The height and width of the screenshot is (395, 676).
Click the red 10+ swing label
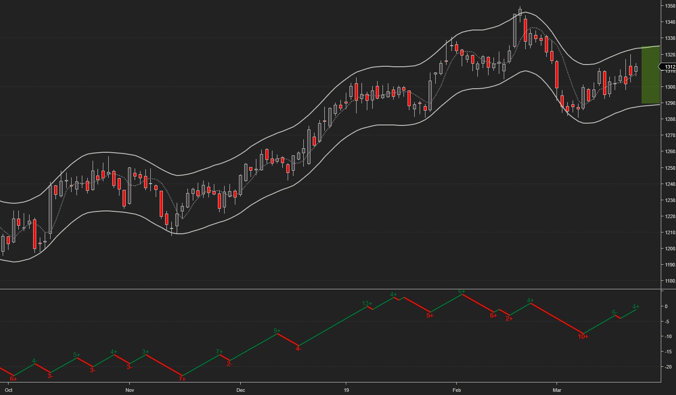[583, 336]
